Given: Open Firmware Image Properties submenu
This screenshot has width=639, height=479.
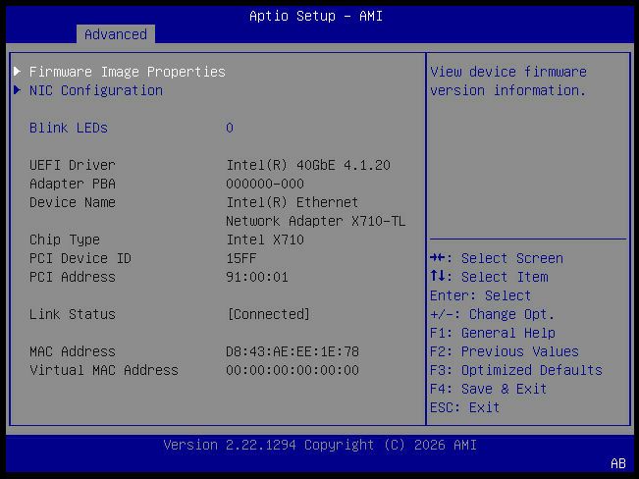Looking at the screenshot, I should pos(128,73).
